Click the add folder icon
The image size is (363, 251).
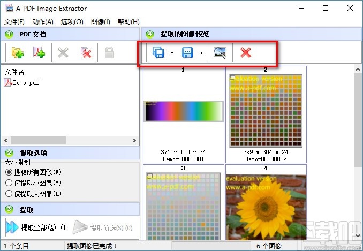[x=18, y=52]
